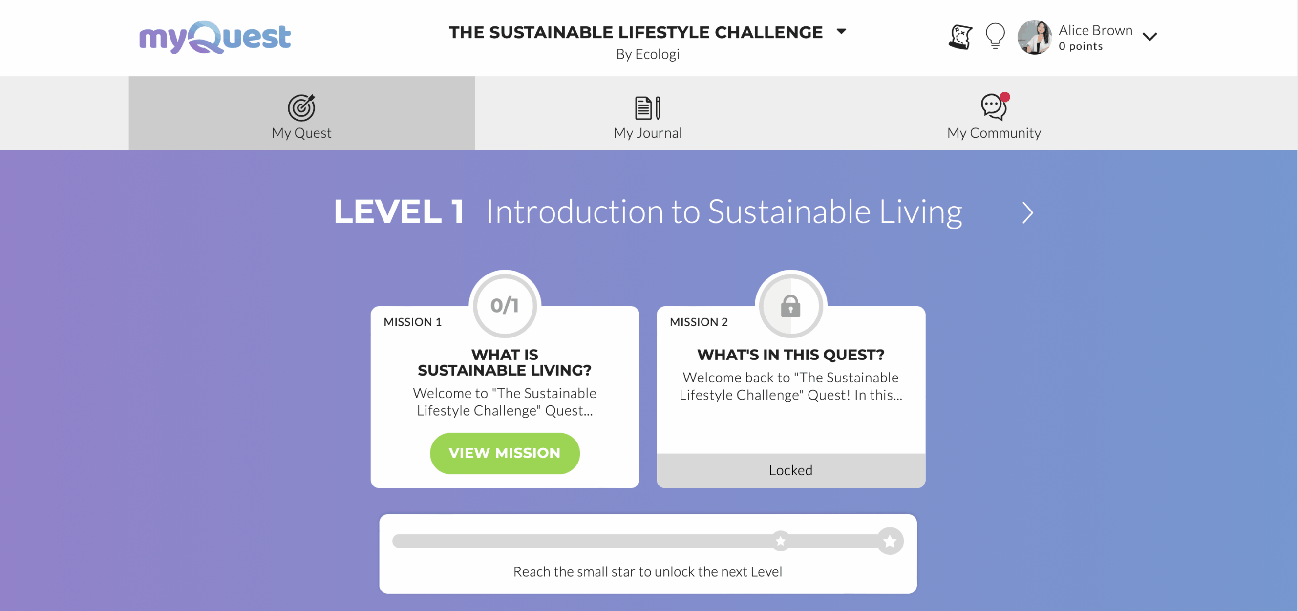Image resolution: width=1298 pixels, height=611 pixels.
Task: Click the small star on the progress bar
Action: pyautogui.click(x=781, y=542)
